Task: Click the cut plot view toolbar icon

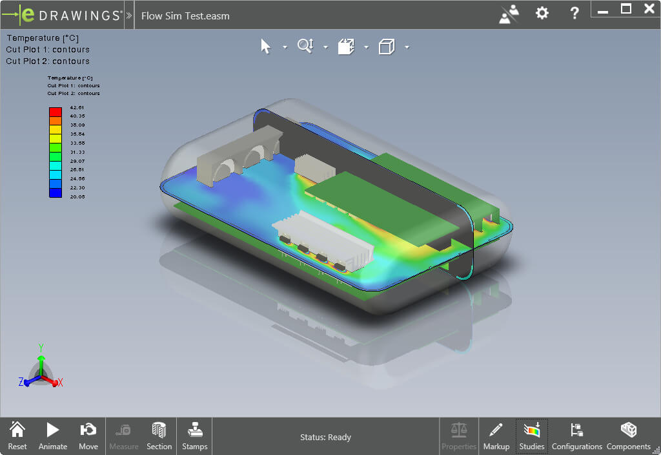Action: pyautogui.click(x=346, y=47)
